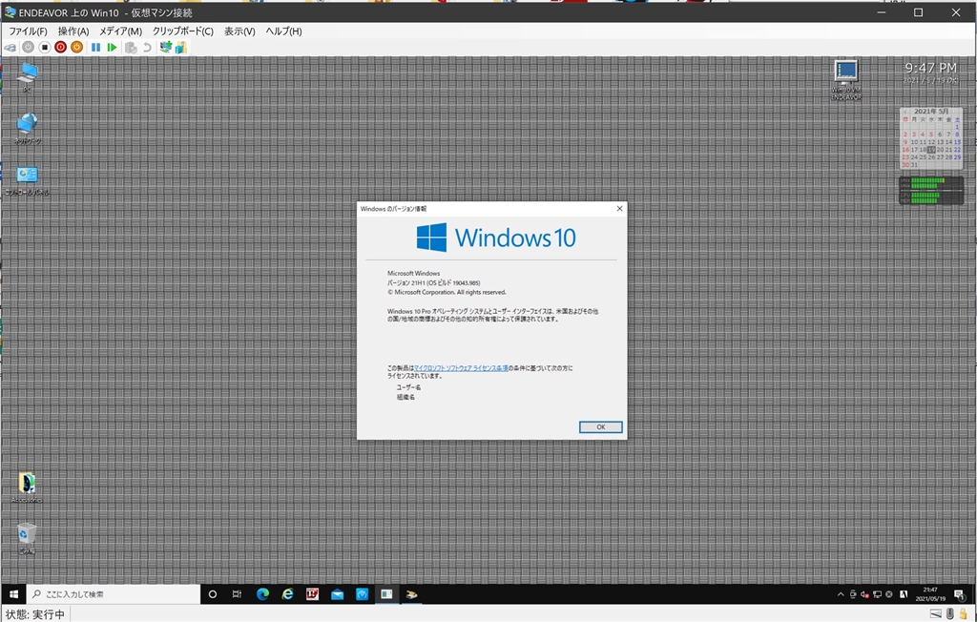Click OK in the Windows version dialog
This screenshot has width=977, height=622.
[x=601, y=427]
